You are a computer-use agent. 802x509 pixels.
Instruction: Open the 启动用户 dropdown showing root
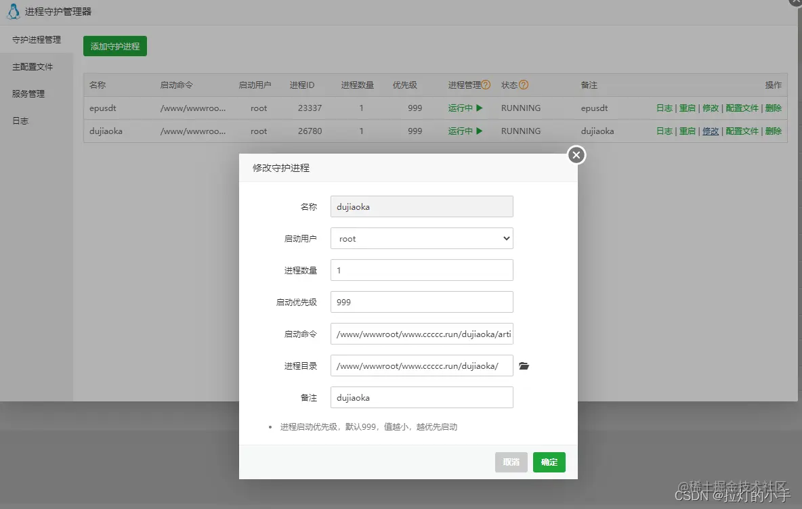coord(421,238)
